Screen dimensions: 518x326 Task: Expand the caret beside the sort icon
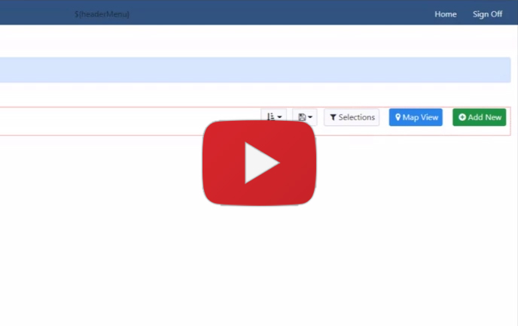[x=280, y=118]
